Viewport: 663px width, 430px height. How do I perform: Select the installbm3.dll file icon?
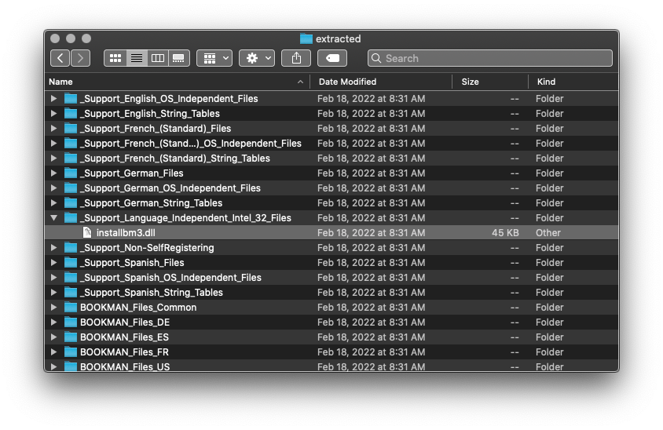pyautogui.click(x=87, y=233)
